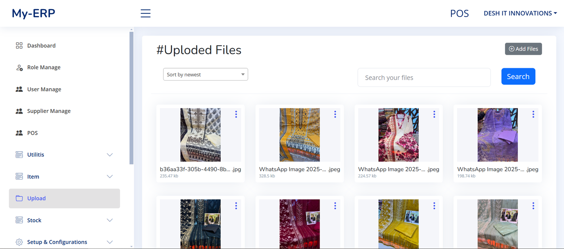Go to Supplier Manage in sidebar
The height and width of the screenshot is (249, 564).
pyautogui.click(x=49, y=111)
